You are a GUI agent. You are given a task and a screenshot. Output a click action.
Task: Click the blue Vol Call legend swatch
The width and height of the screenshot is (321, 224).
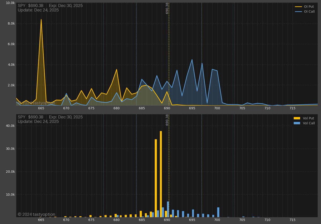click(x=297, y=123)
